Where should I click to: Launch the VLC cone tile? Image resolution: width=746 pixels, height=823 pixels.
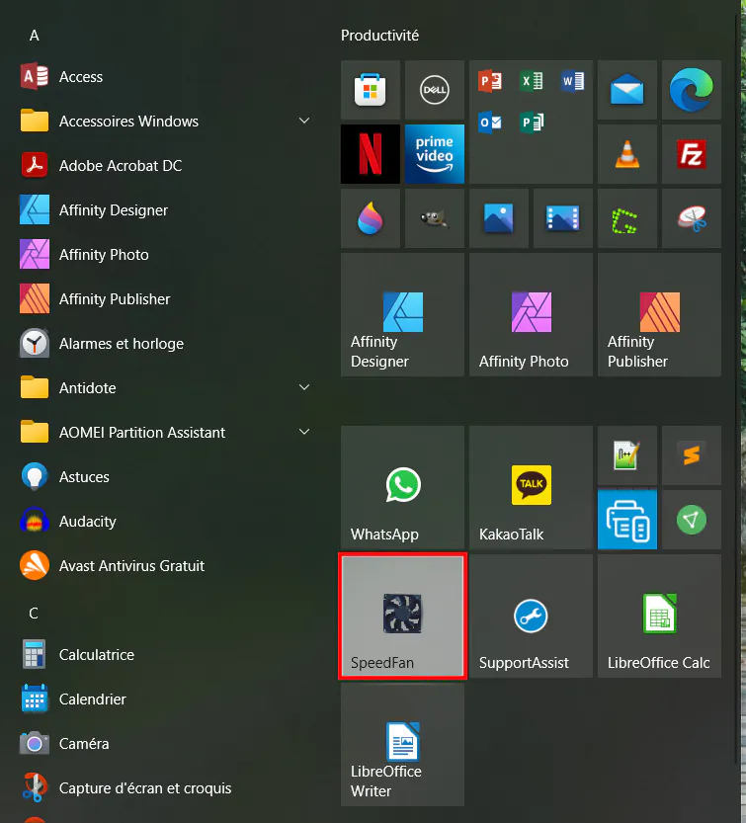(626, 154)
